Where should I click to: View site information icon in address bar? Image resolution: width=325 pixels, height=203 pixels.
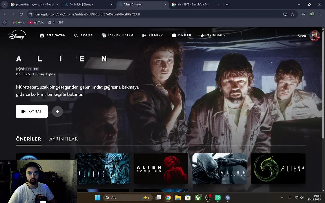click(x=31, y=14)
